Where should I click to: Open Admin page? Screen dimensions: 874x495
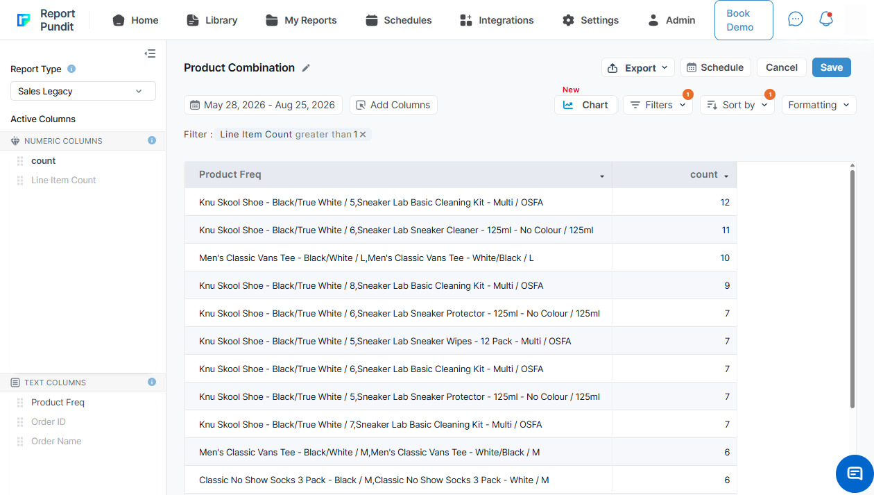(x=671, y=20)
